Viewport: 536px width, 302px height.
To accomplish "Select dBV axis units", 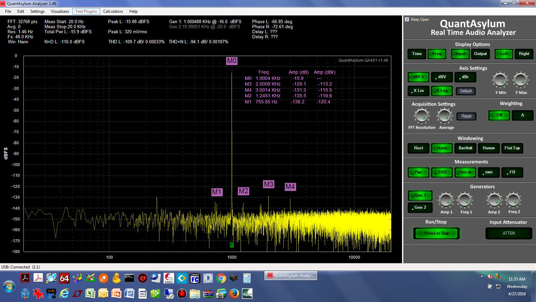I will click(x=442, y=77).
